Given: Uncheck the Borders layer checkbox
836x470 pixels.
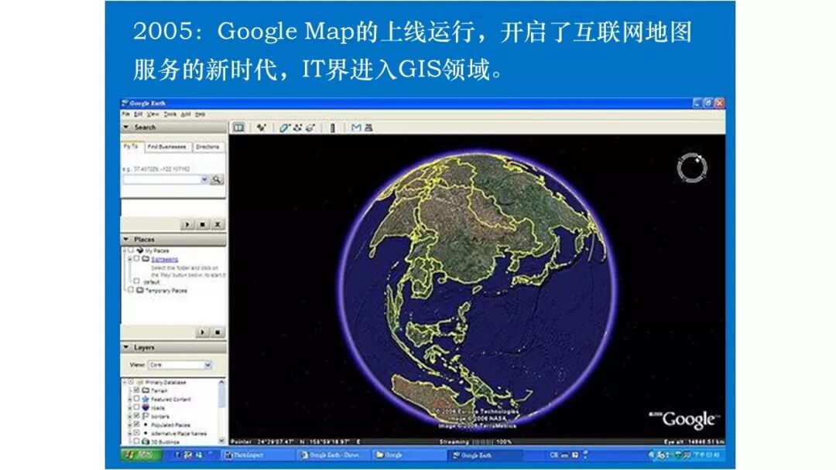Looking at the screenshot, I should click(136, 416).
